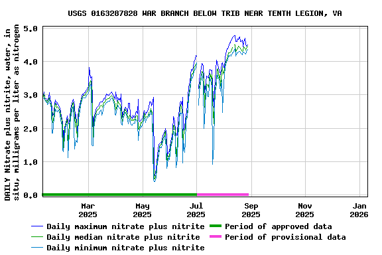Click the y-axis value 3.0
The width and height of the screenshot is (382, 255).
[x=31, y=95]
